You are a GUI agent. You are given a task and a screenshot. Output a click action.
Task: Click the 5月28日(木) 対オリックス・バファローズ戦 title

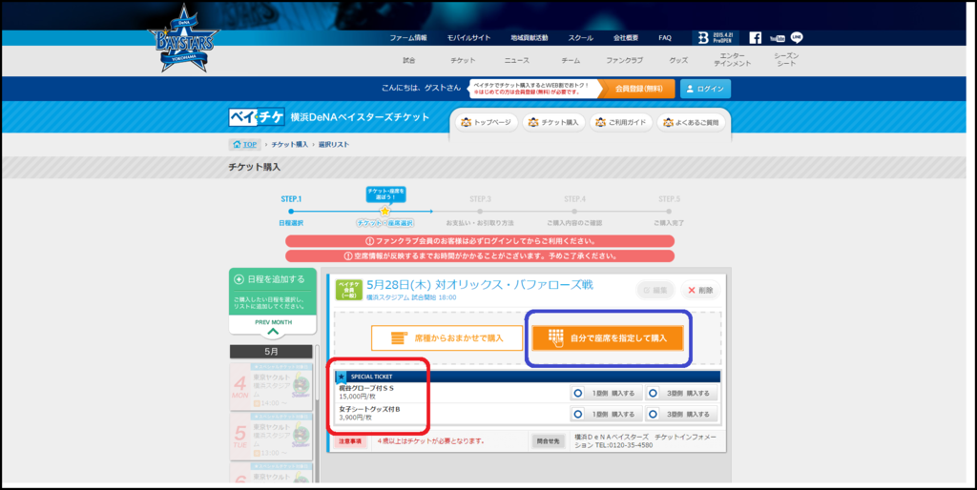coord(480,284)
